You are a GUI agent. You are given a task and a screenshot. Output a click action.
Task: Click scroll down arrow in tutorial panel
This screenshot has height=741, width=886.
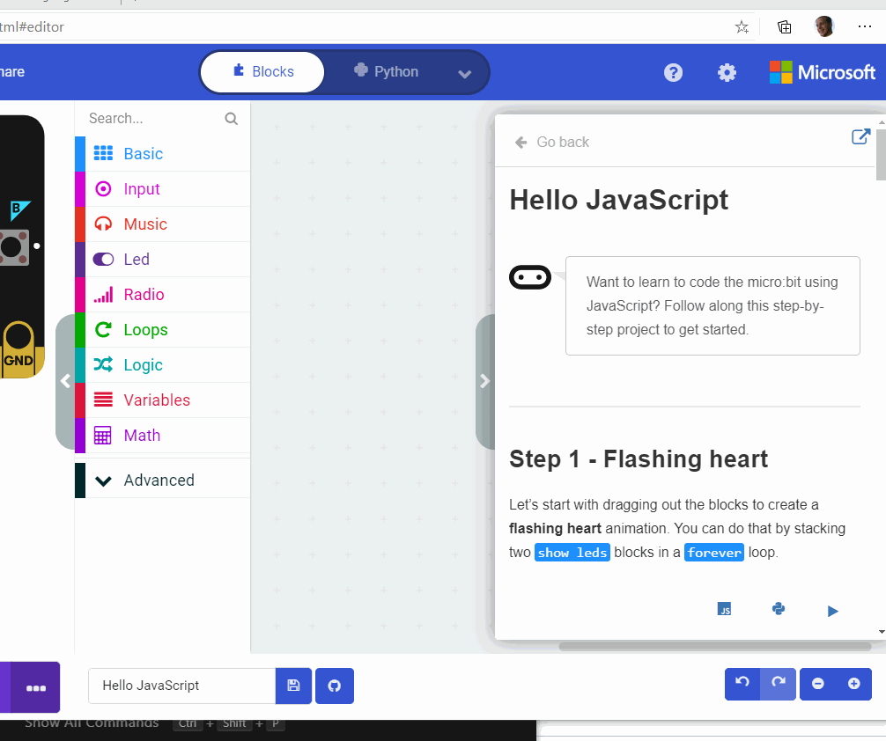coord(881,632)
